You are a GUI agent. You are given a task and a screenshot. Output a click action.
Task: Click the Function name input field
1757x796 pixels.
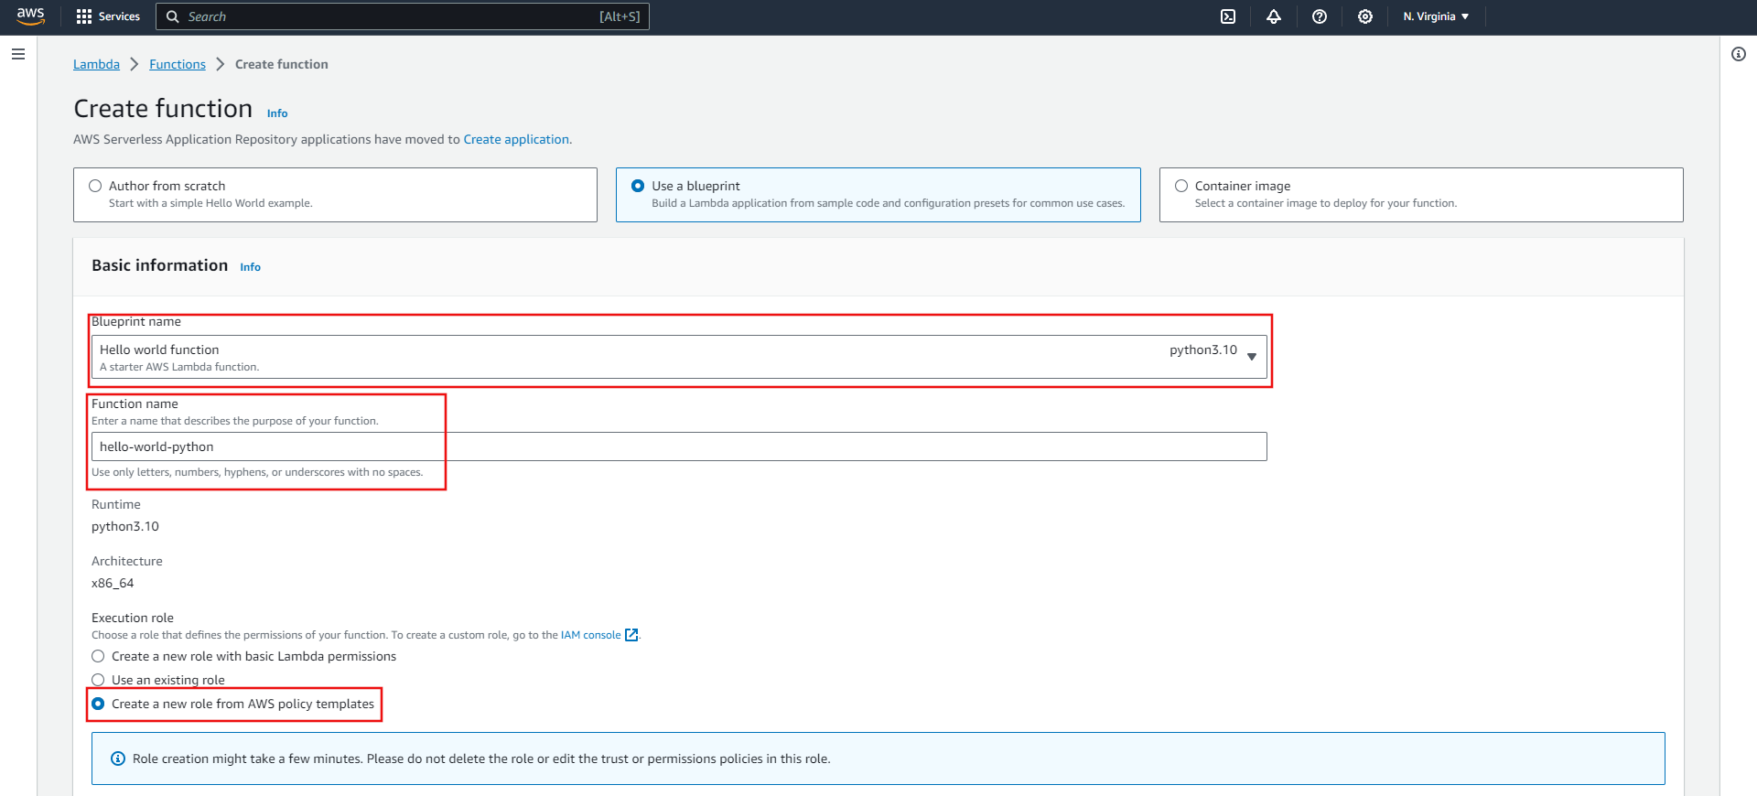click(679, 446)
